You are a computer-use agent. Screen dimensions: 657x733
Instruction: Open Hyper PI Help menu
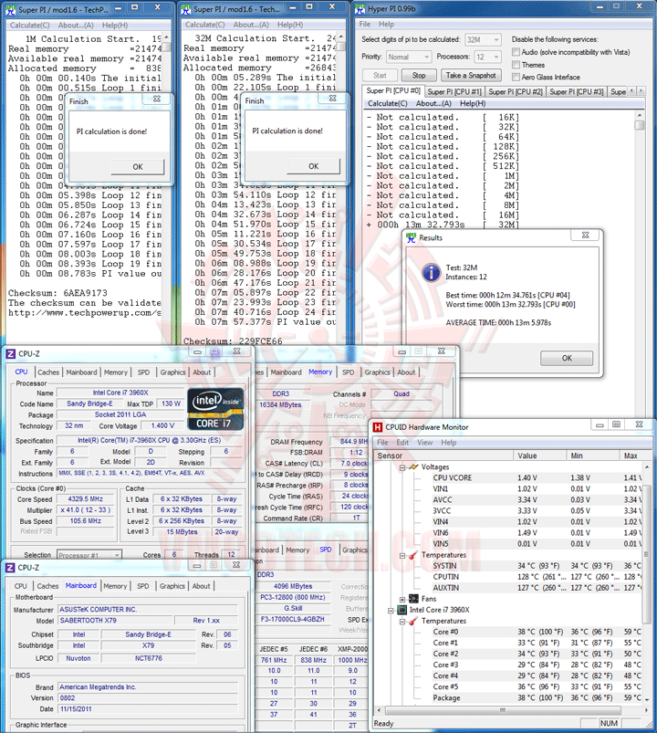tap(386, 24)
